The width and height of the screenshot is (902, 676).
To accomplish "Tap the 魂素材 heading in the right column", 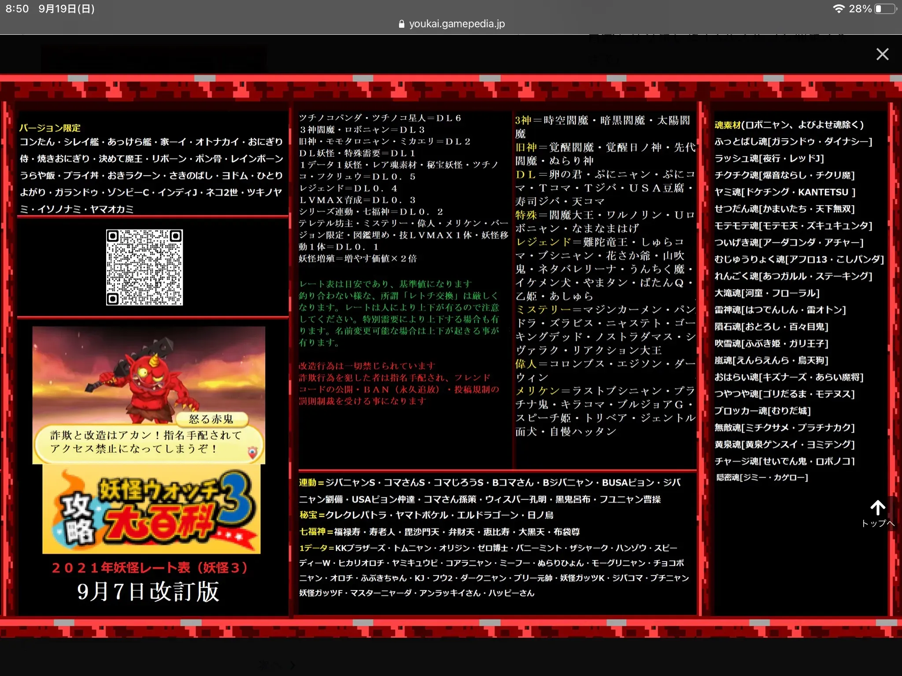I will pos(728,125).
